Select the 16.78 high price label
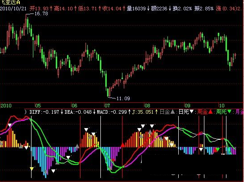 [x=41, y=13]
